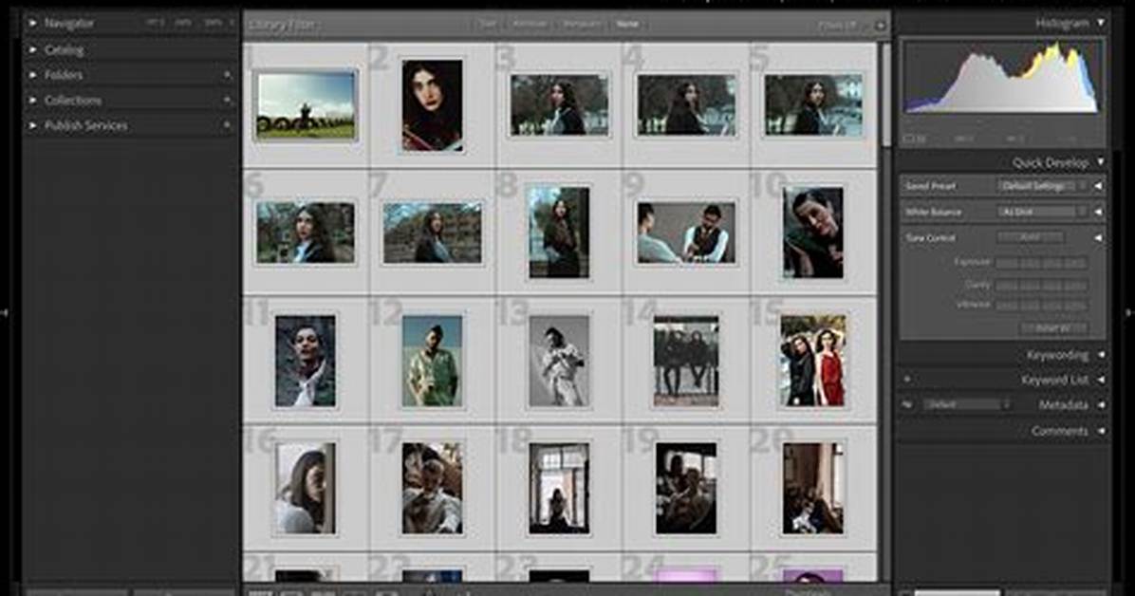Viewport: 1135px width, 596px height.
Task: Select vertical portrait in grid cell 8
Action: coord(559,233)
